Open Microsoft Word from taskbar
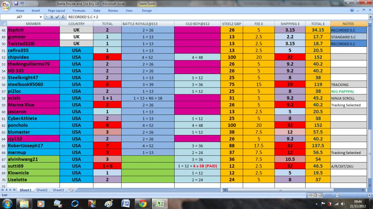Image resolution: width=373 pixels, height=209 pixels. pyautogui.click(x=126, y=203)
